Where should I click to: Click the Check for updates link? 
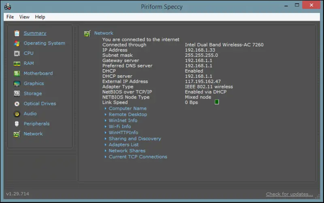click(289, 194)
